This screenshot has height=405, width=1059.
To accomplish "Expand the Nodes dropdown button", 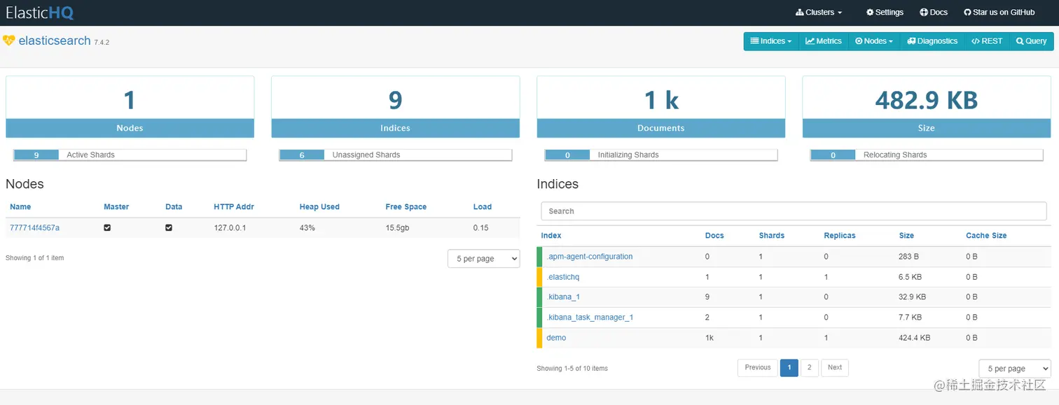I will (874, 41).
